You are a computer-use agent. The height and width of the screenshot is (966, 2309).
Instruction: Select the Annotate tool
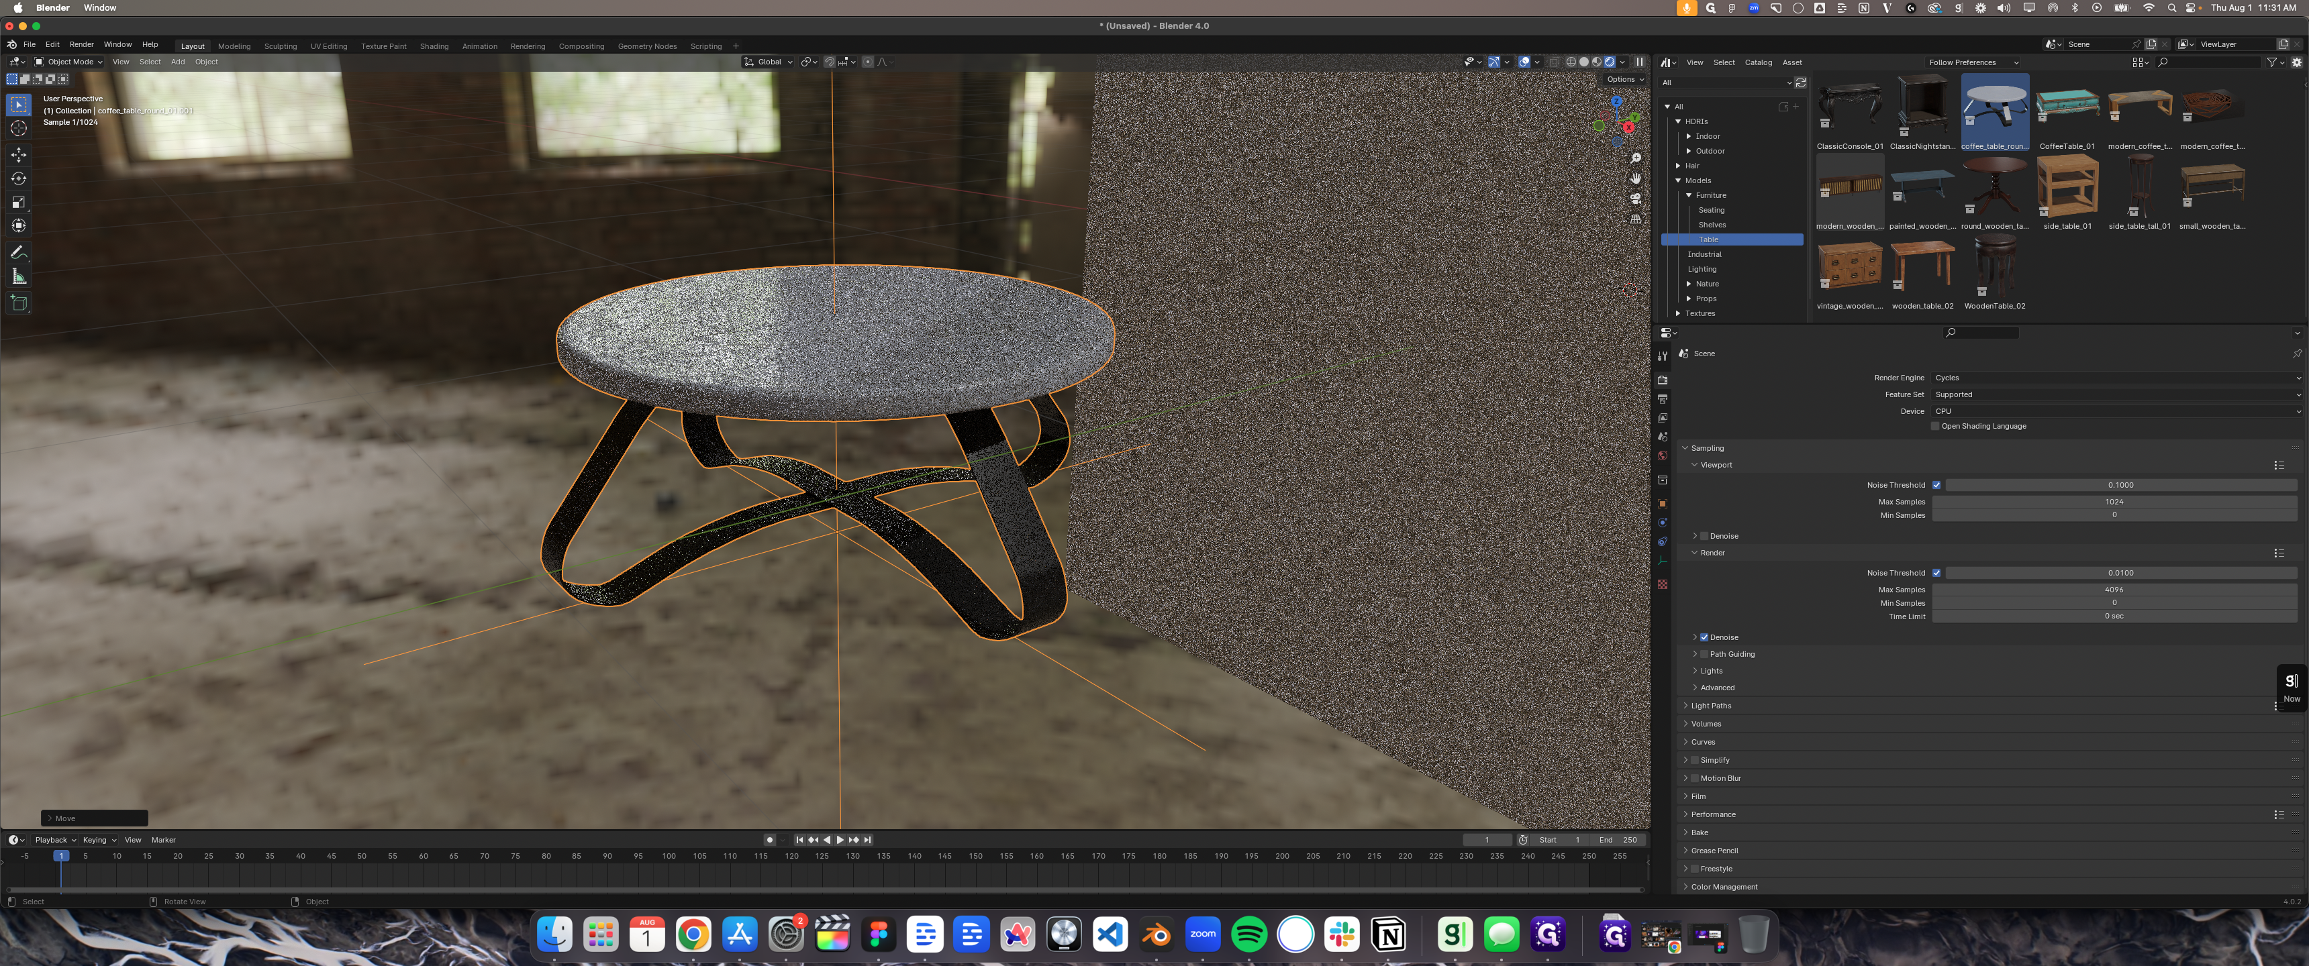pos(19,253)
